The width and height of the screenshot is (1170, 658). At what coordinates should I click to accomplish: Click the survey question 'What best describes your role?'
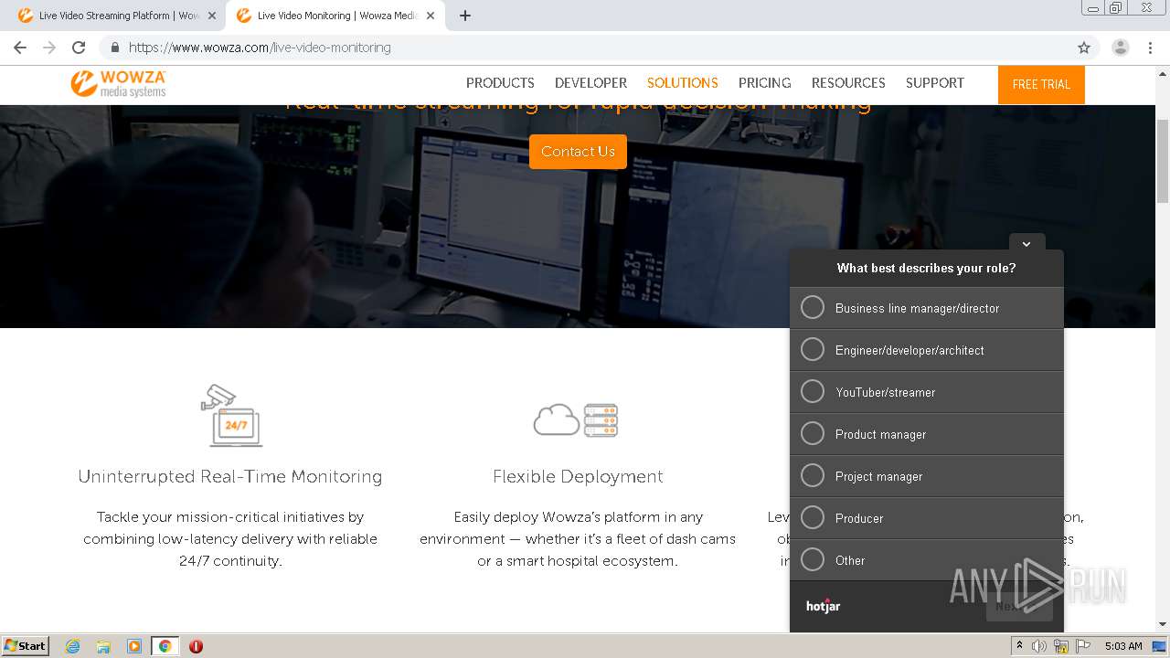pos(926,268)
